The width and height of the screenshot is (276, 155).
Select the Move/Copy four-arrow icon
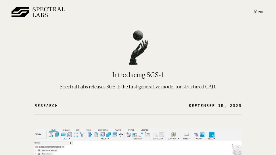[x=121, y=135]
